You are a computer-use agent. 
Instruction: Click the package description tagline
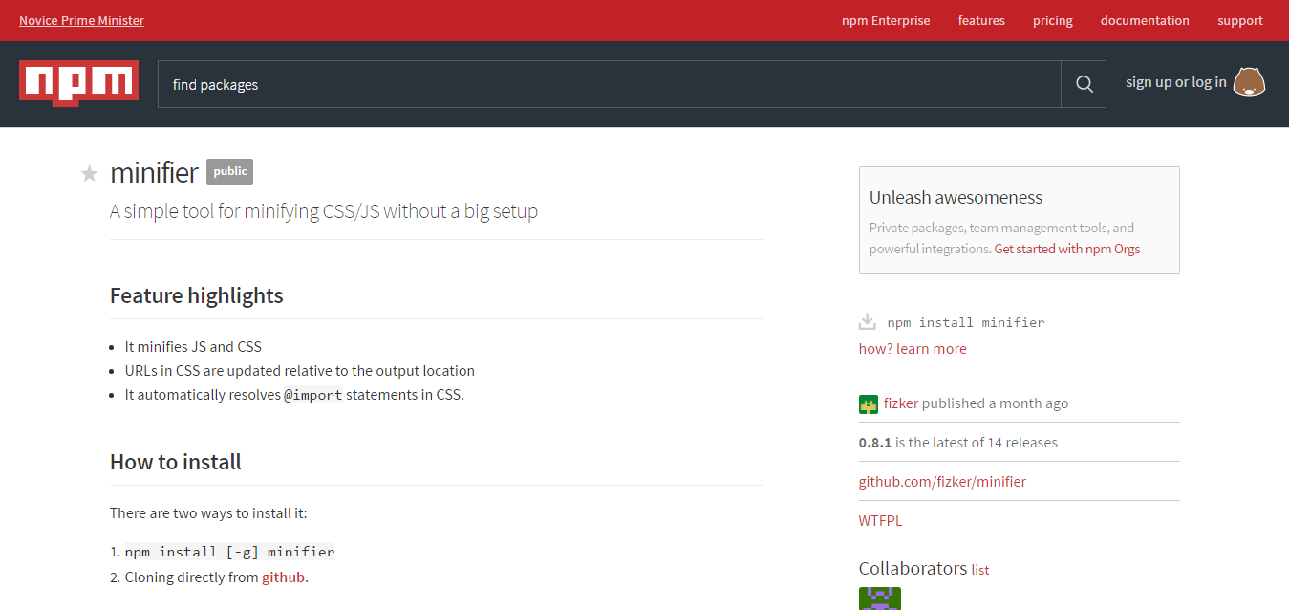pyautogui.click(x=324, y=211)
